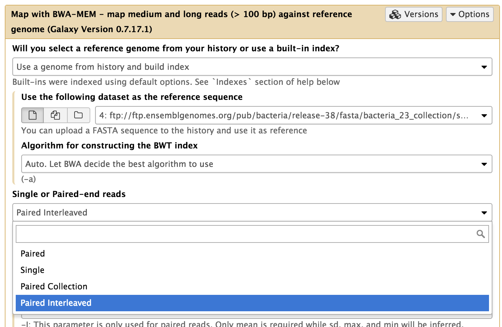Choose the dataset collection folder icon
This screenshot has height=327, width=502.
tap(78, 115)
